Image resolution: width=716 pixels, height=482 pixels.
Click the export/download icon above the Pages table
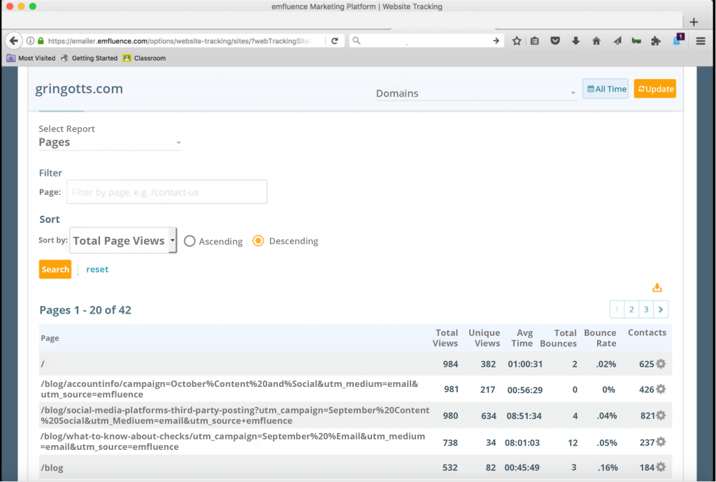click(x=657, y=287)
